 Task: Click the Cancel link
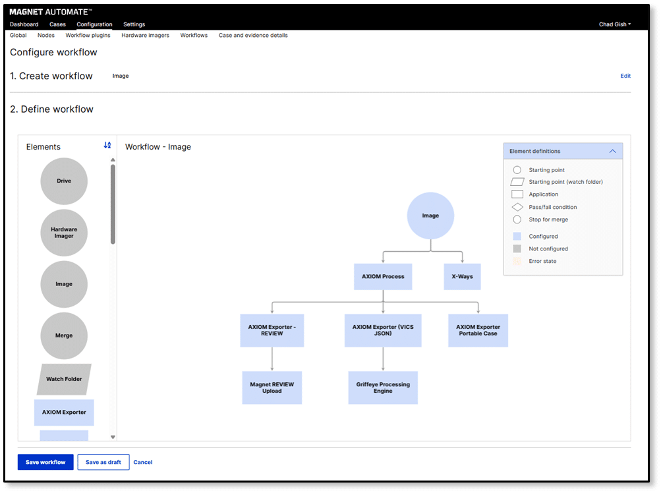point(143,462)
